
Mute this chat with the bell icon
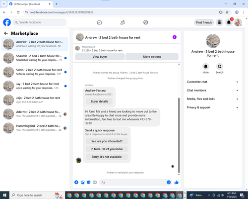(206, 67)
